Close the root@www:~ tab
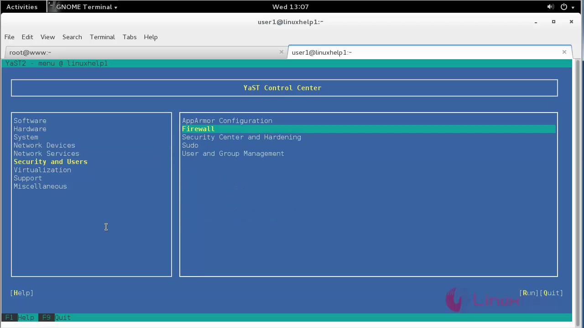This screenshot has width=584, height=328. pos(282,52)
